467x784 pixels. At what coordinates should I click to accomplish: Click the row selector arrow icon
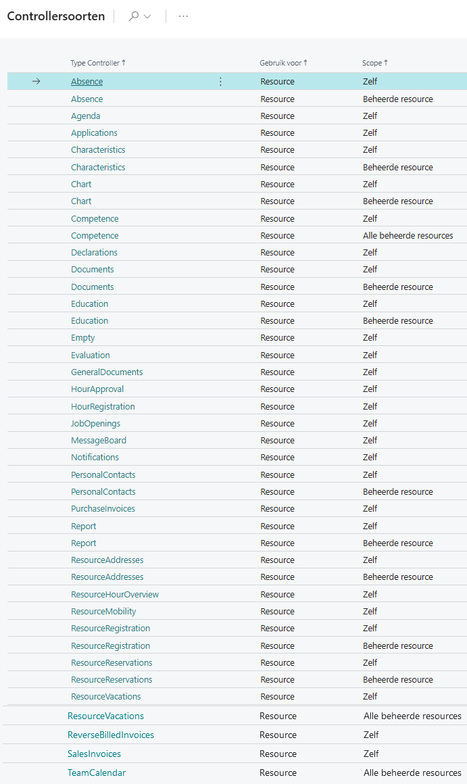36,82
